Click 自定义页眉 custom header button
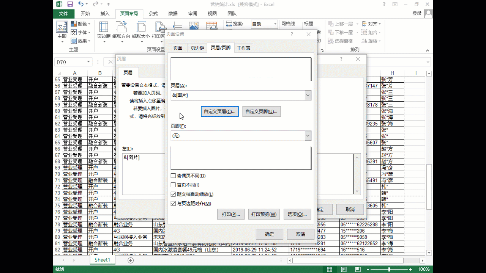Screen dimensions: 486x273 (219, 111)
